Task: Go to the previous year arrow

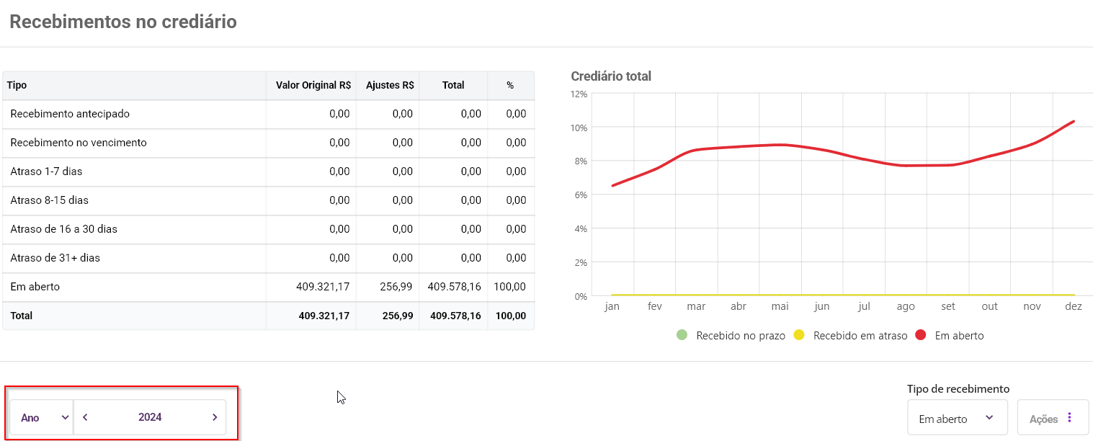Action: point(85,417)
